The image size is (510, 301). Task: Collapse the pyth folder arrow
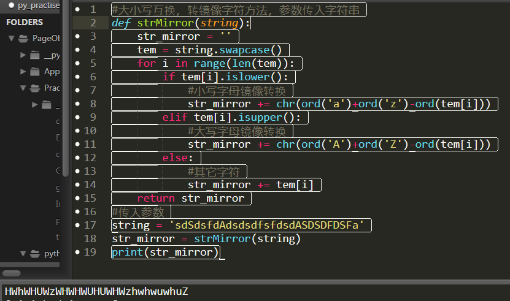click(x=23, y=253)
